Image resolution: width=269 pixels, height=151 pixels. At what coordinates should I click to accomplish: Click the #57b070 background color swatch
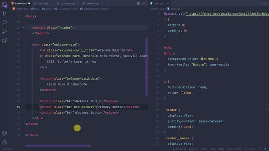tap(202, 59)
